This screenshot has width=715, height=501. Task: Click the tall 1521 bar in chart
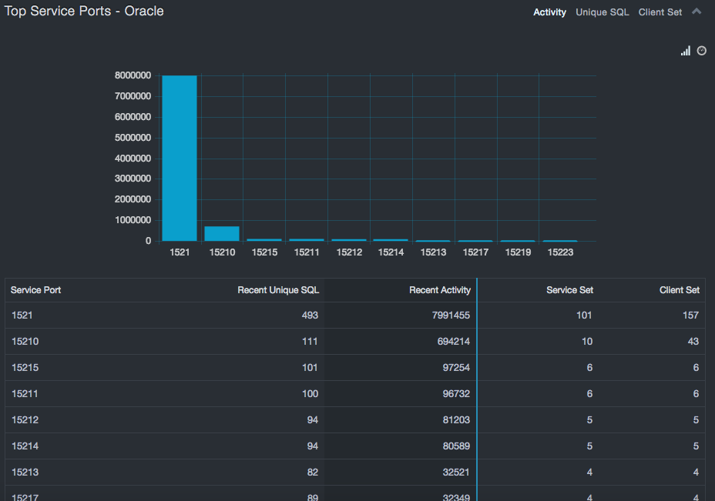(x=179, y=158)
